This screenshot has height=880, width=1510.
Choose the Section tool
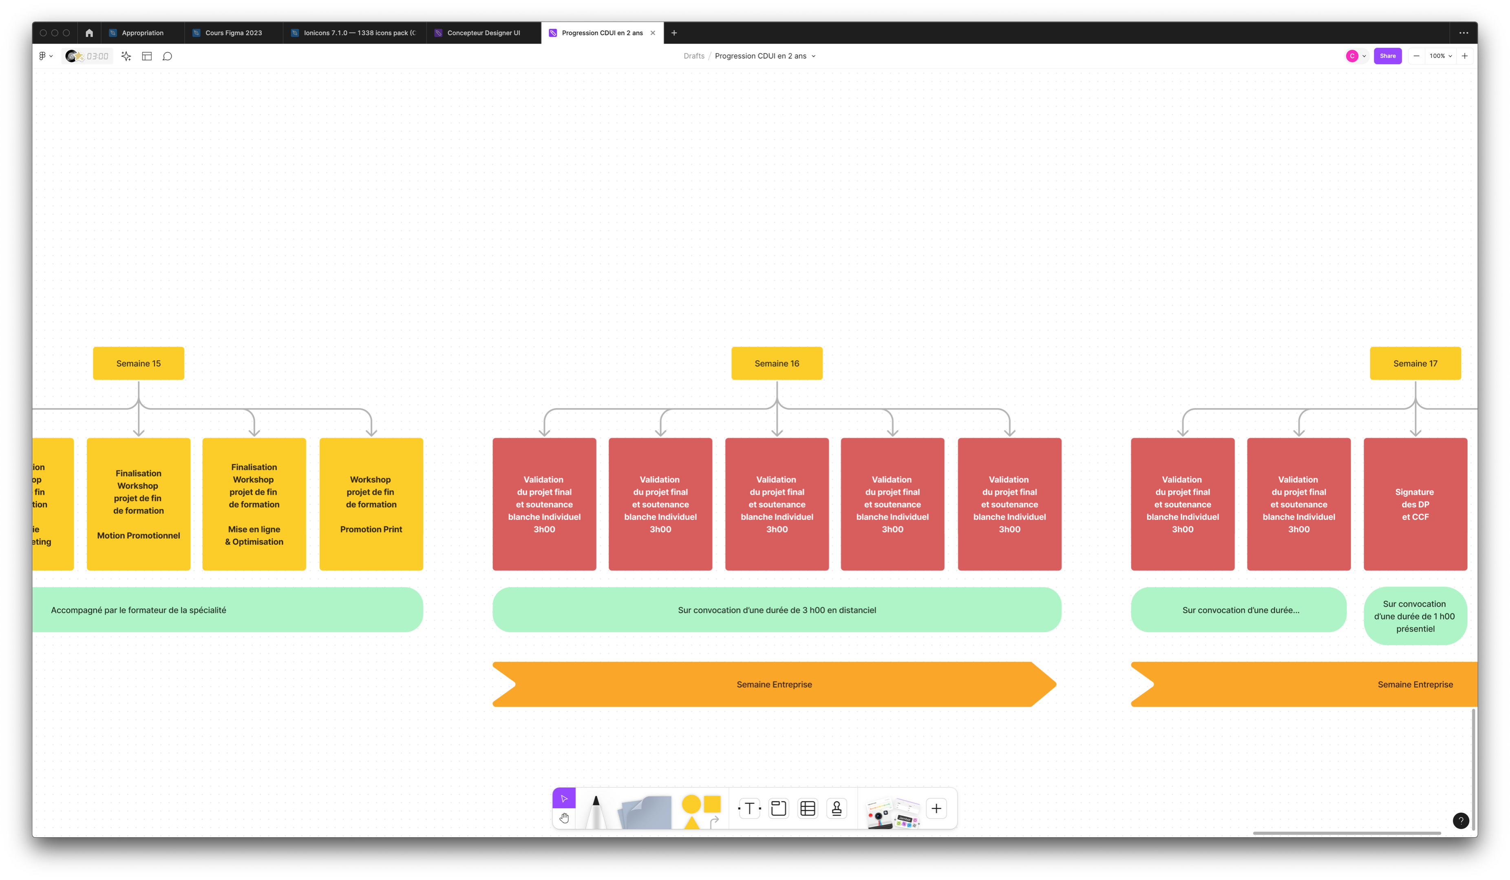pos(778,809)
